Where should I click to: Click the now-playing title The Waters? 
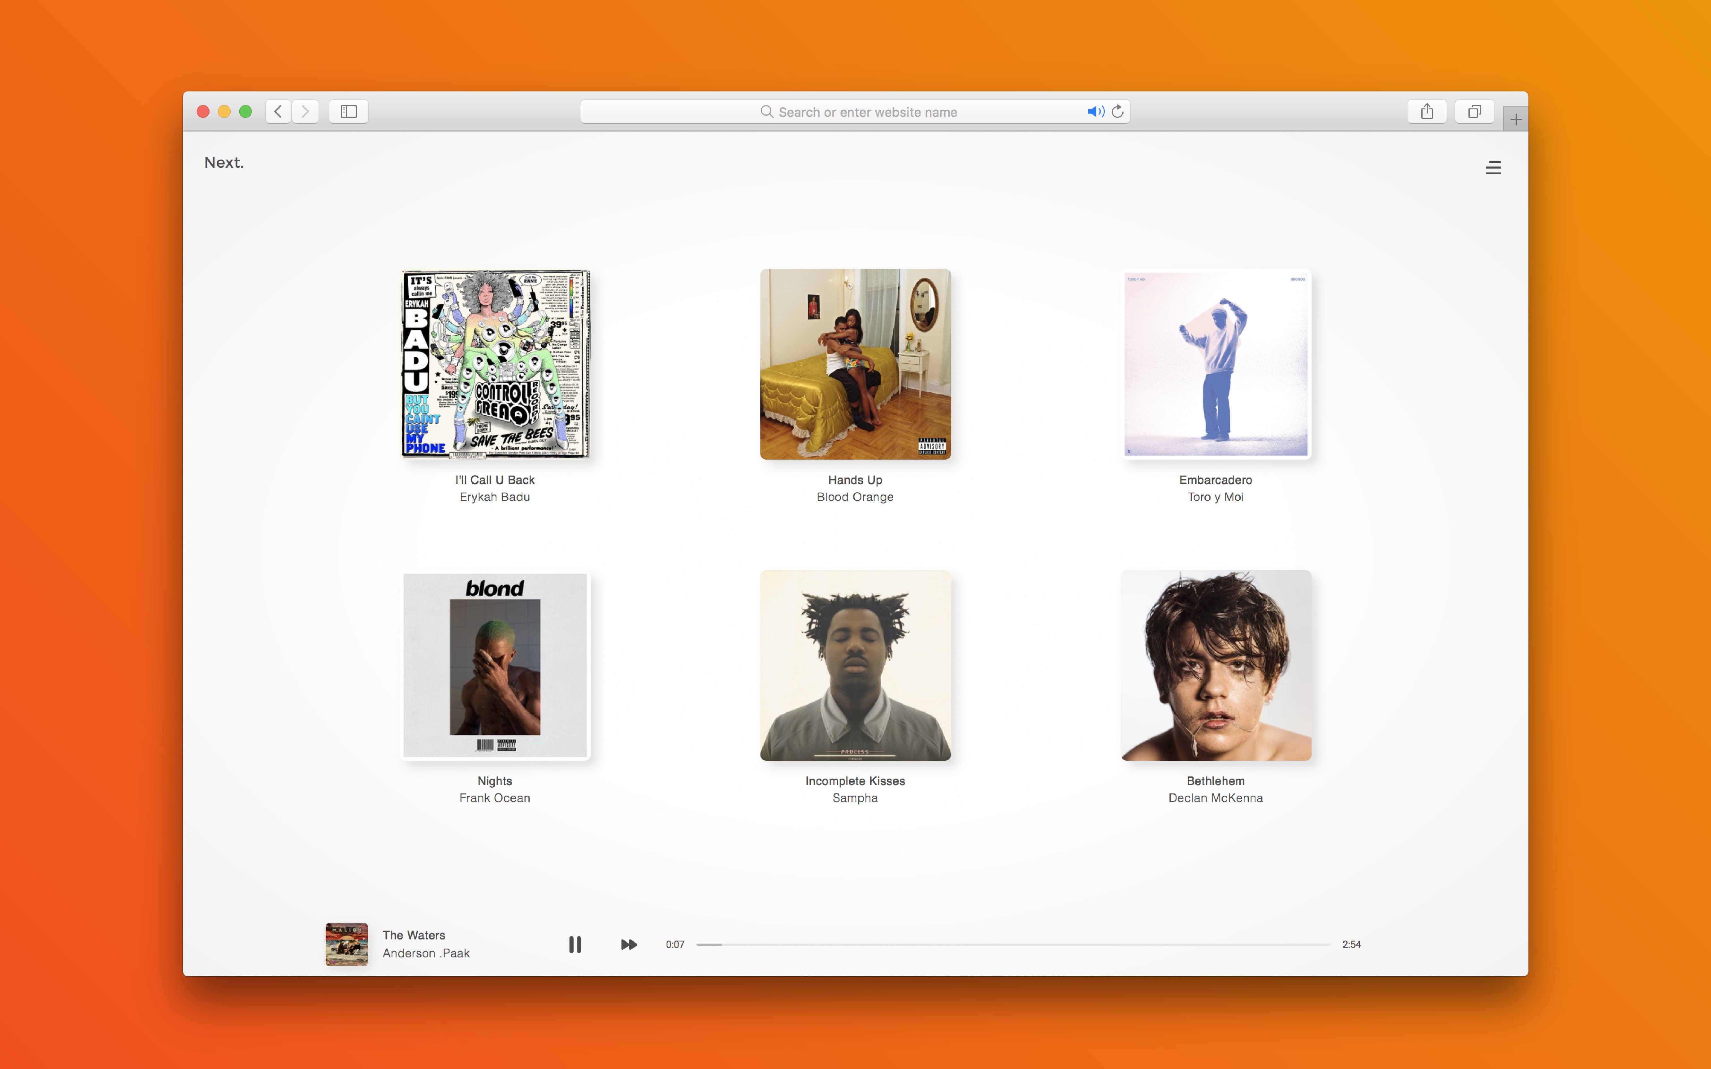pos(414,935)
